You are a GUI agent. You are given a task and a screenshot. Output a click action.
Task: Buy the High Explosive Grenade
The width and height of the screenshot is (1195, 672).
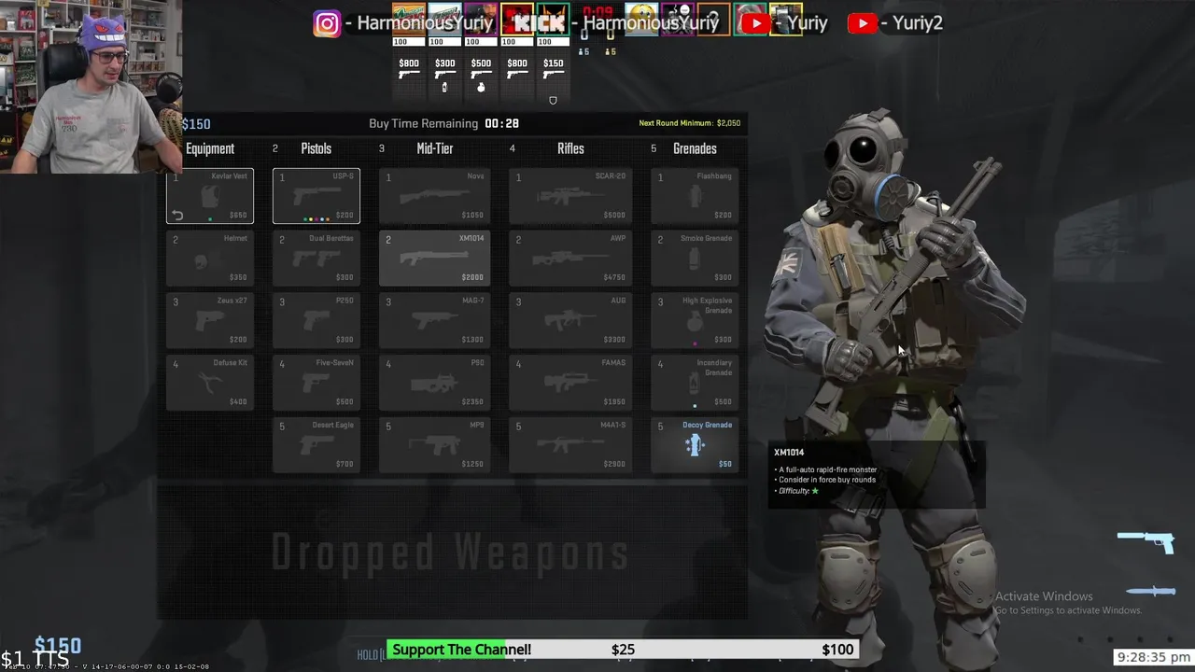click(695, 321)
